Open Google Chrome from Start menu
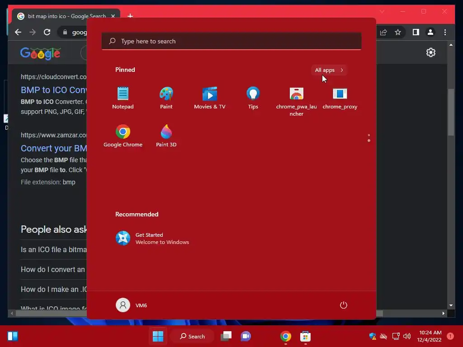 (x=123, y=136)
